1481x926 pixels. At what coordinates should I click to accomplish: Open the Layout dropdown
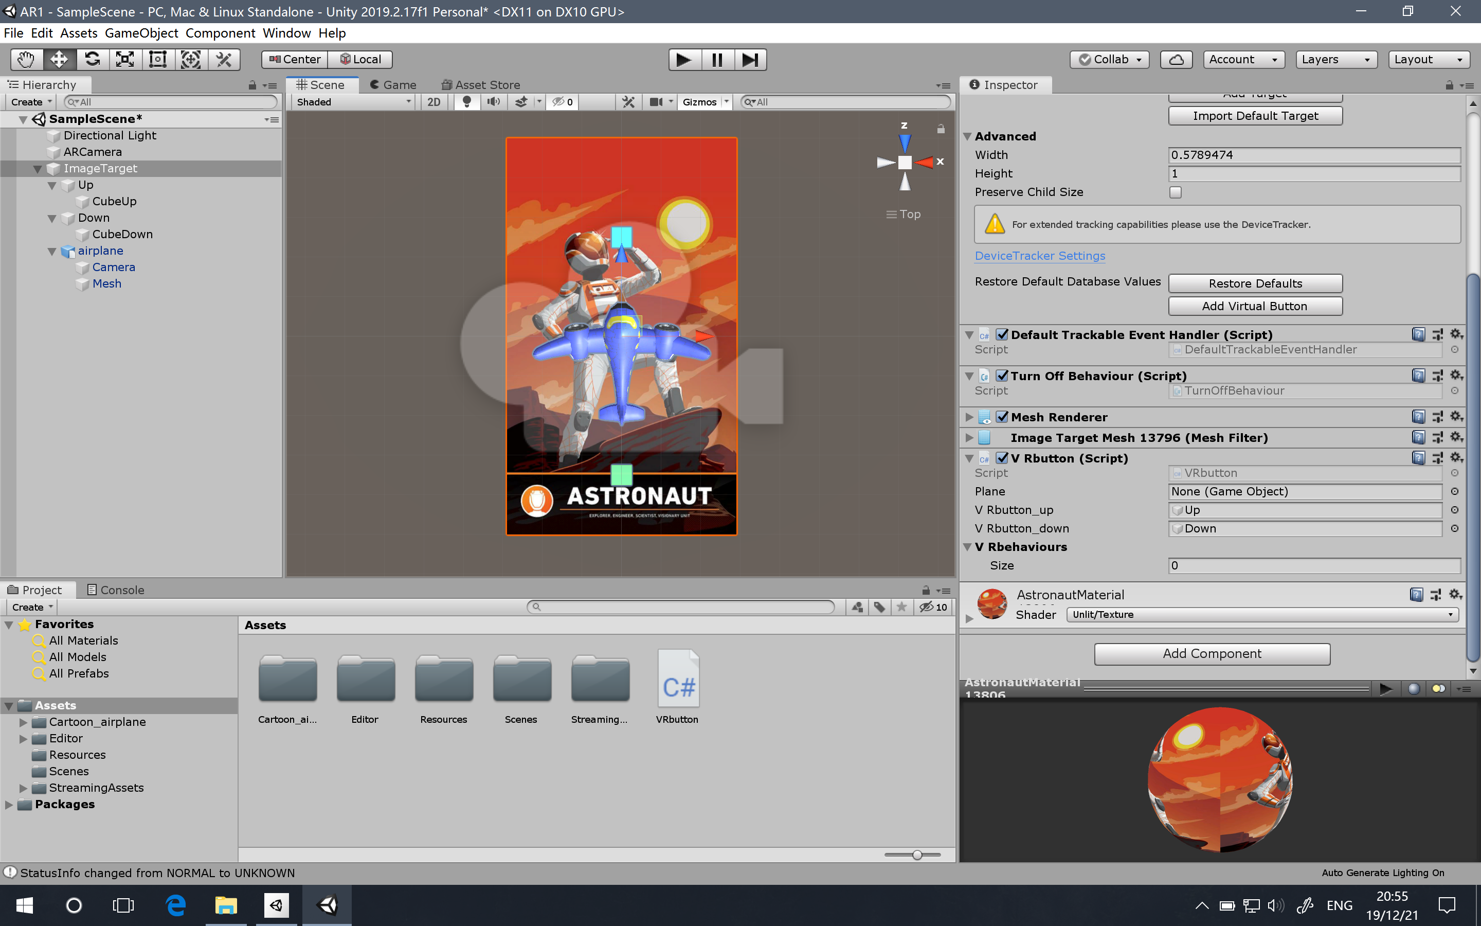coord(1429,59)
